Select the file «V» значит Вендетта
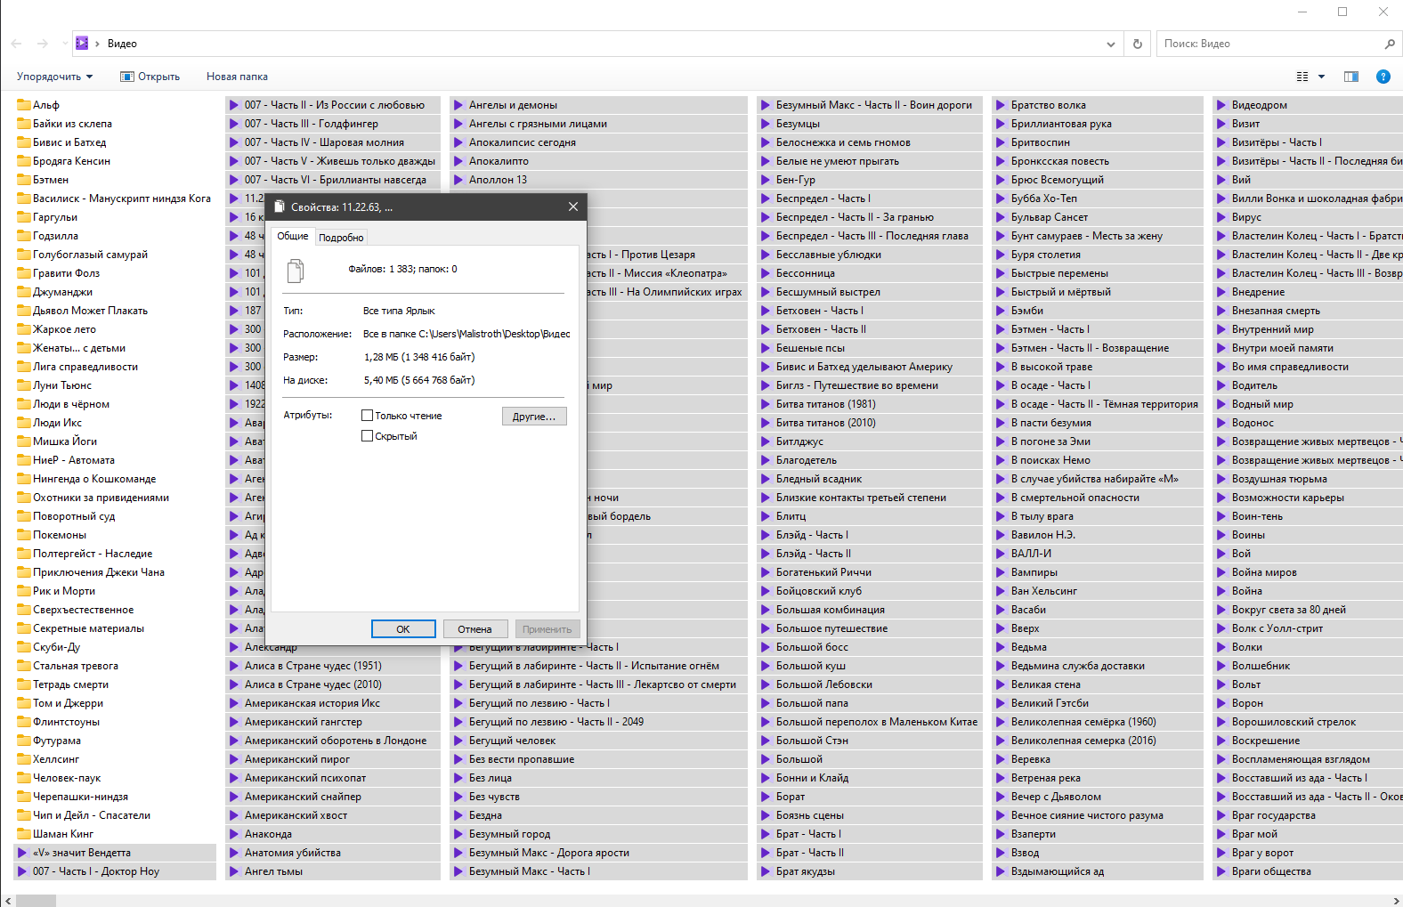 (115, 853)
